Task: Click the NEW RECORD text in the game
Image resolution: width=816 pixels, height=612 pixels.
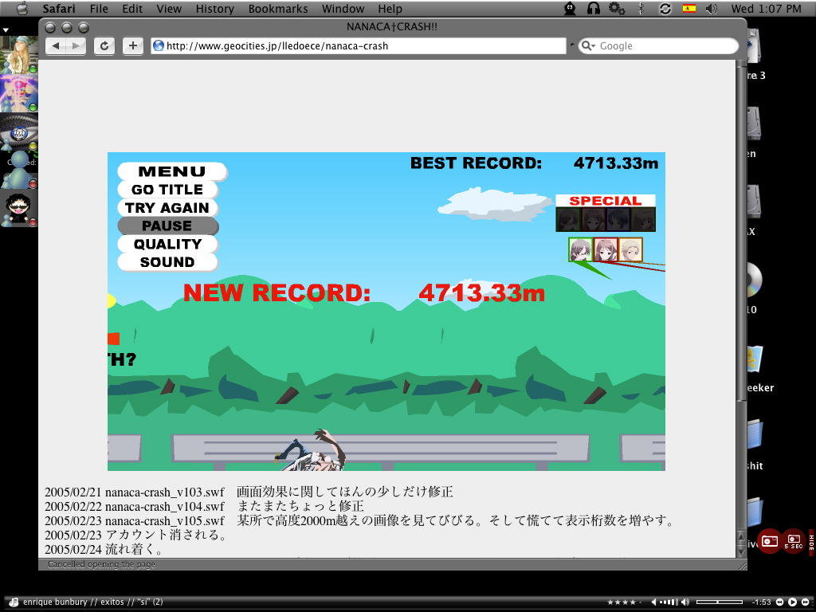Action: click(x=277, y=293)
